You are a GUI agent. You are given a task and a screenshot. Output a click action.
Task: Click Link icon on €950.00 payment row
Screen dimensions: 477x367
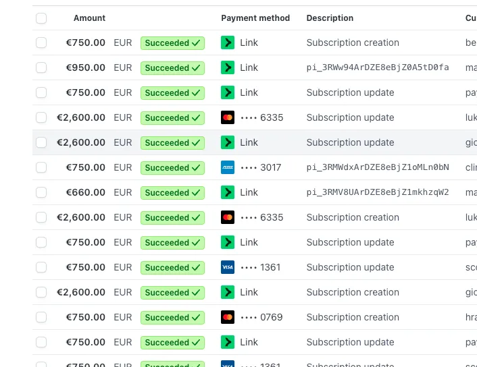[x=228, y=67]
